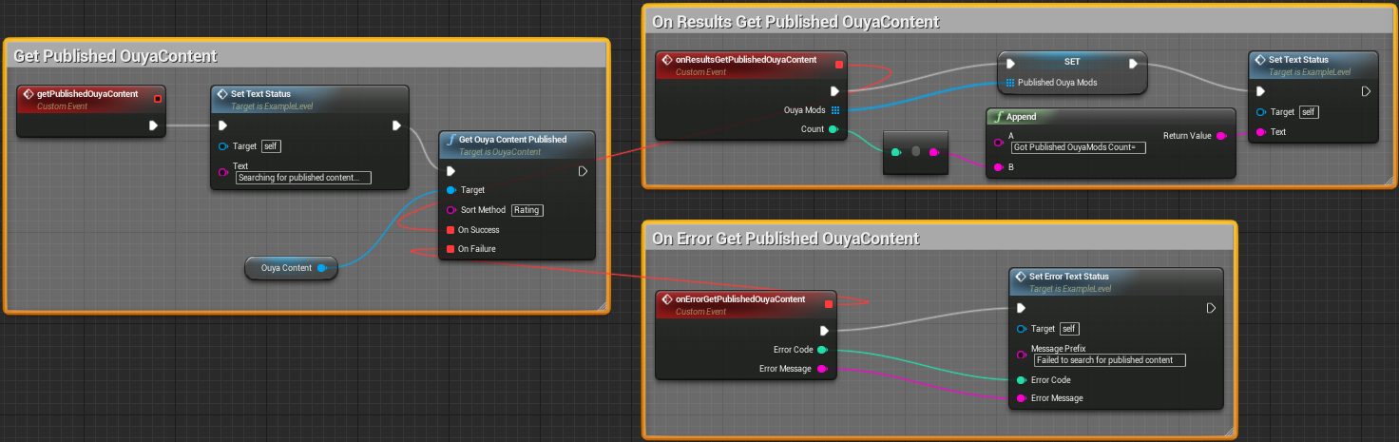This screenshot has width=1399, height=442.
Task: Select 'On Error Get Published OuyaContent' comment title
Action: (x=785, y=238)
